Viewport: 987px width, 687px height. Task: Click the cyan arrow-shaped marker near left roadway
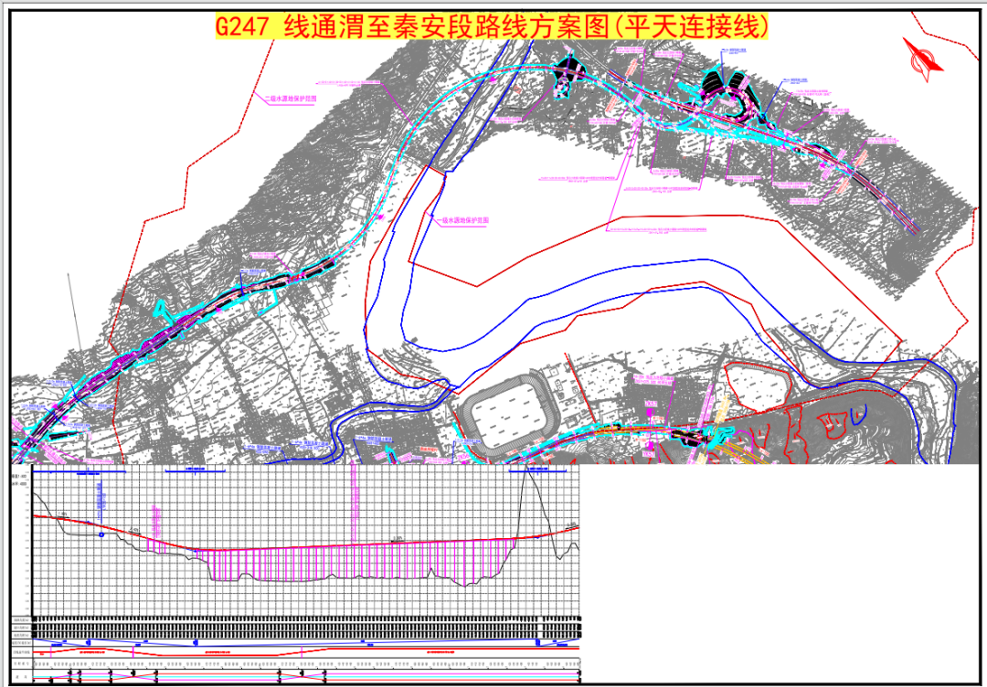tap(162, 309)
